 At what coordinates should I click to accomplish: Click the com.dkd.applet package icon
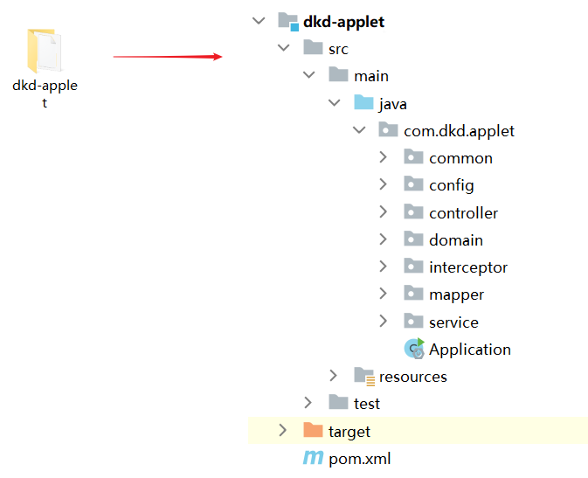pyautogui.click(x=389, y=131)
